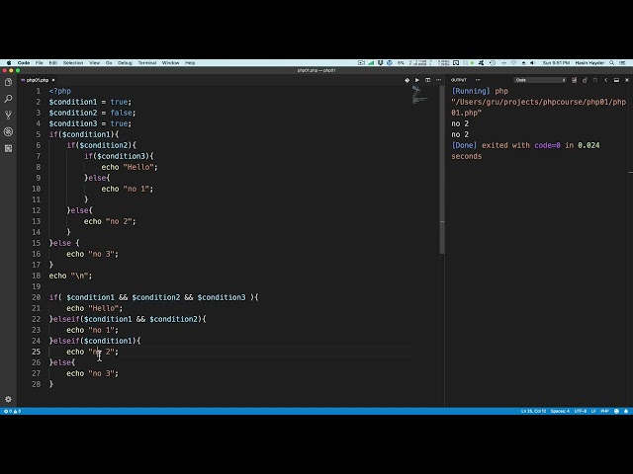Click the errors and warnings status counter

pyautogui.click(x=12, y=411)
